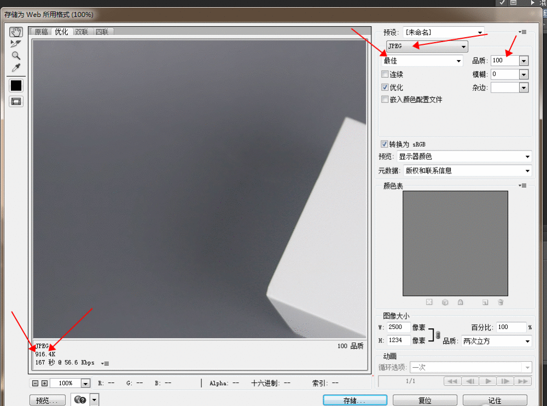Click the lock color icon under the color table
This screenshot has height=406, width=547.
tap(460, 301)
